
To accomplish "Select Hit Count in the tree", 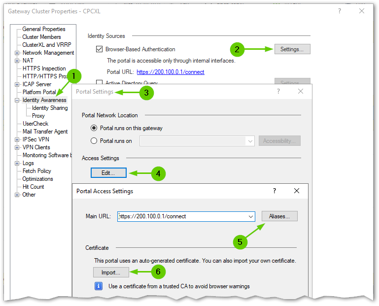I will [34, 187].
